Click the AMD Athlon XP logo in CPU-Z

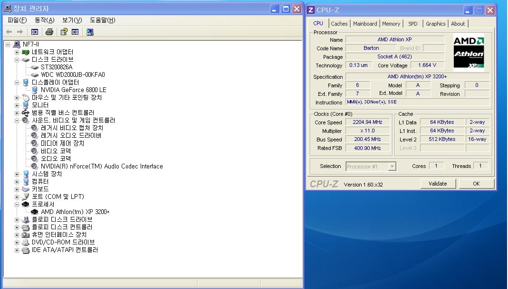tap(469, 52)
